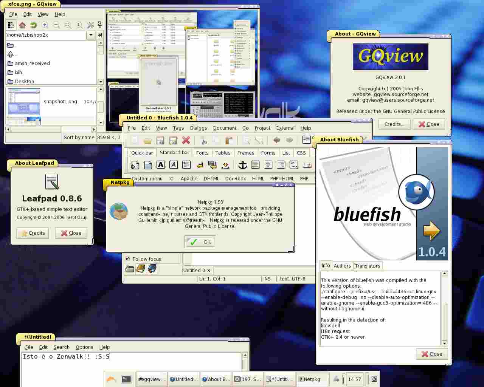Click Right justify icon in Bluefish Standard bar
This screenshot has width=484, height=387.
281,165
